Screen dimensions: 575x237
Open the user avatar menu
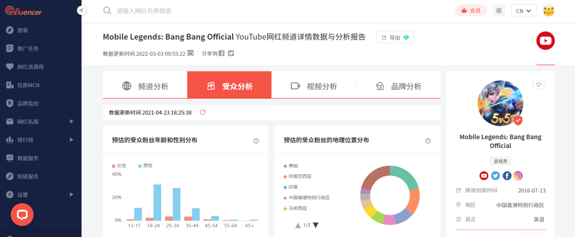point(548,11)
